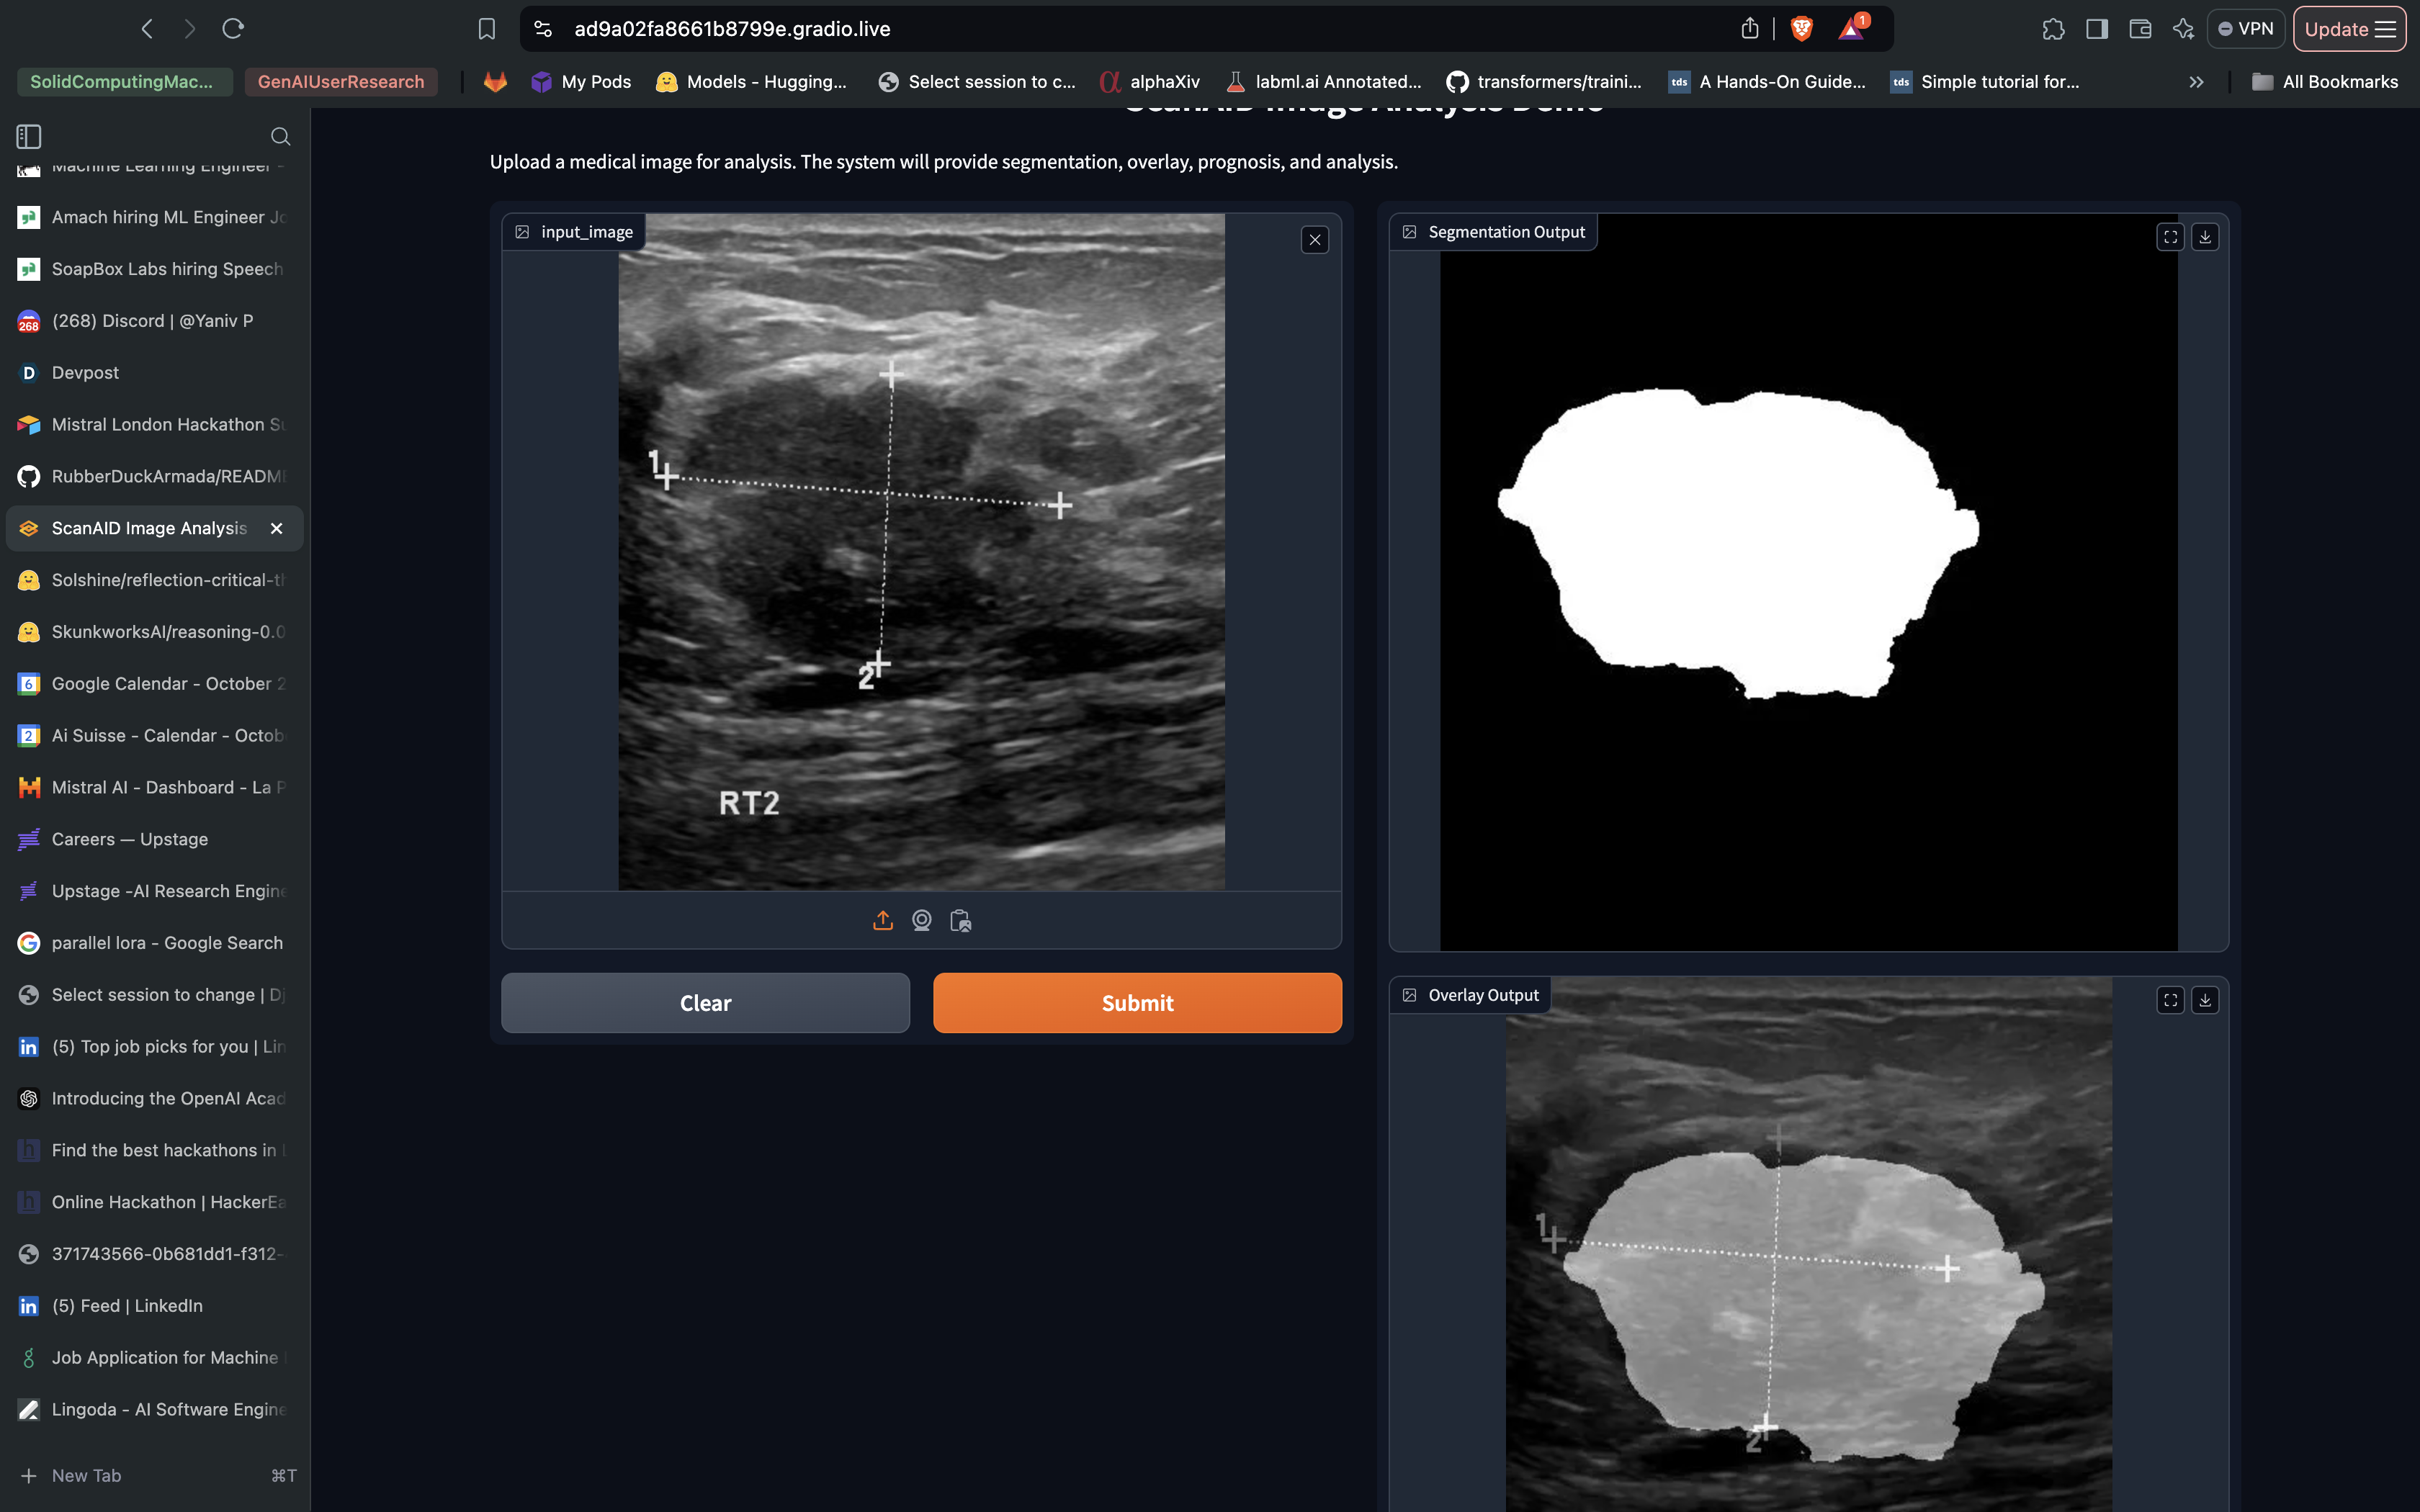
Task: Click the paste from clipboard icon
Action: pyautogui.click(x=960, y=920)
